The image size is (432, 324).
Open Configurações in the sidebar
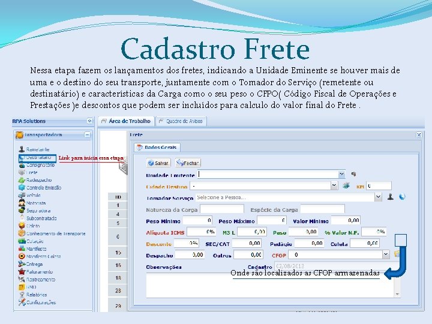click(x=37, y=302)
